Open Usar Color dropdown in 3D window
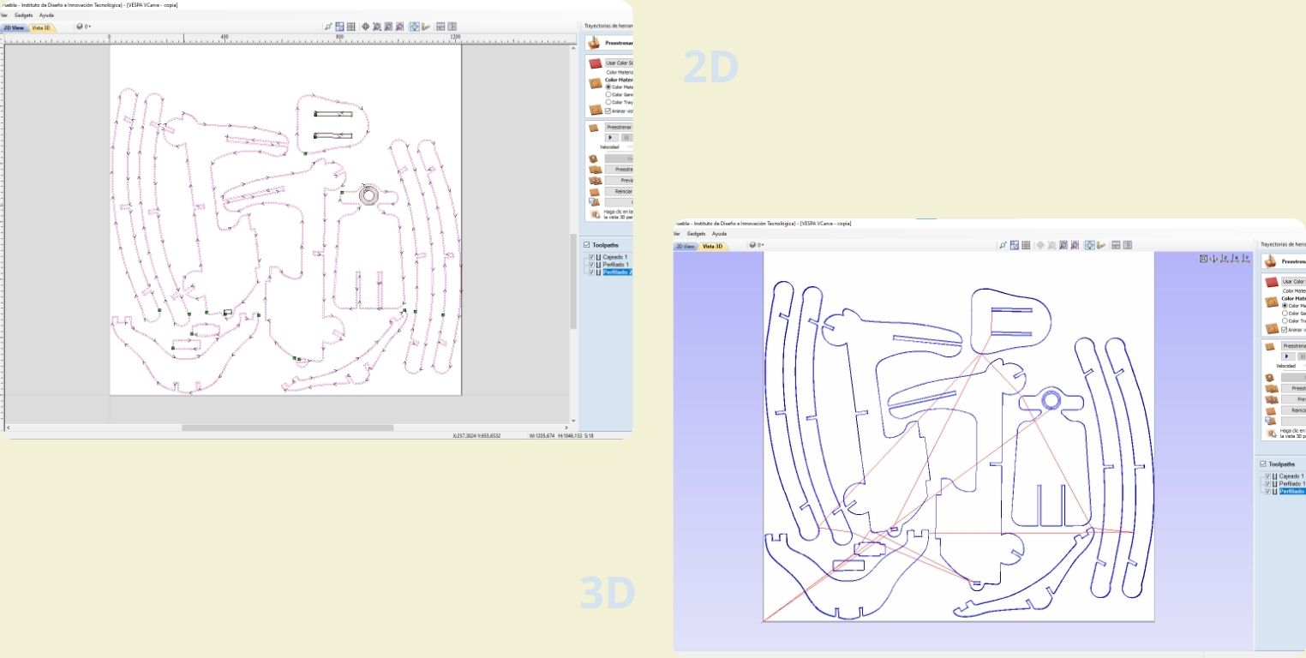 (1293, 281)
